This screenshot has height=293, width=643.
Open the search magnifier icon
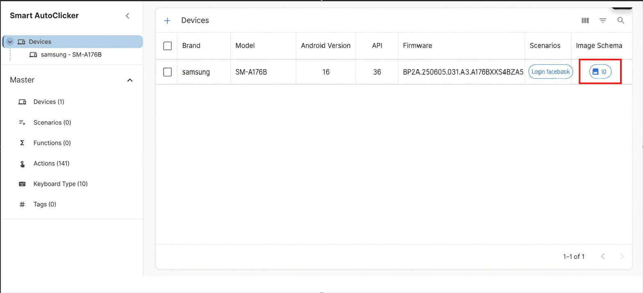click(621, 20)
